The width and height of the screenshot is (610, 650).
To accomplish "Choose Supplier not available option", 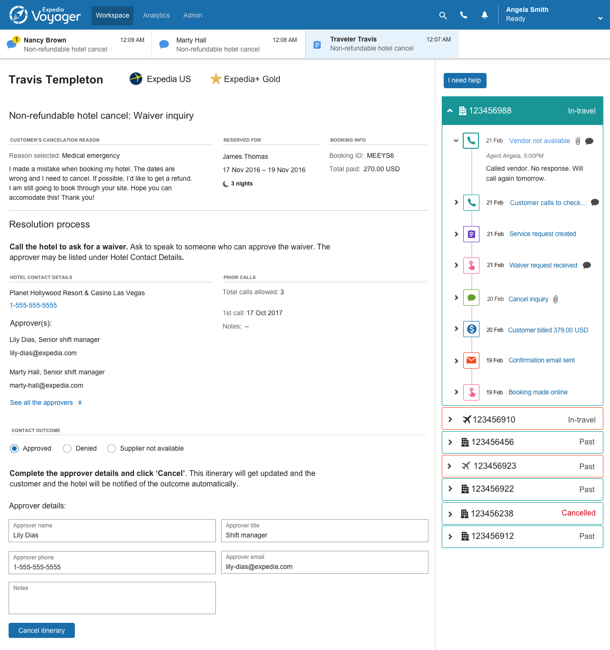I will (x=112, y=449).
